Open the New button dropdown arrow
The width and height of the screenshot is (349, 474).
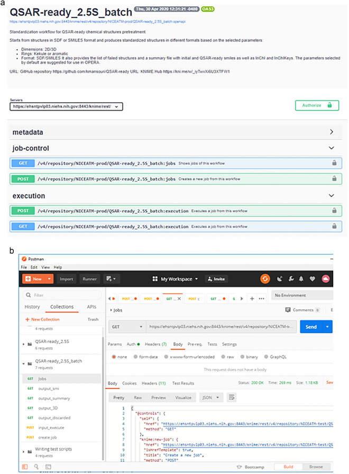(49, 279)
